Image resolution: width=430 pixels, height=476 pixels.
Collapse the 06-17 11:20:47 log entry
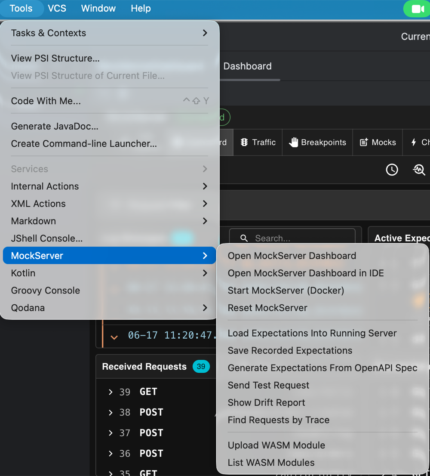[114, 337]
